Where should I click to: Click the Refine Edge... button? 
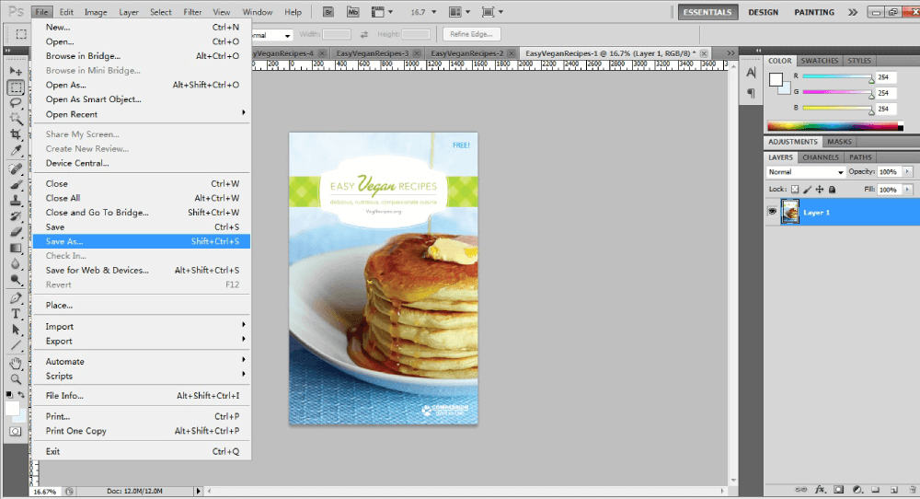(471, 34)
